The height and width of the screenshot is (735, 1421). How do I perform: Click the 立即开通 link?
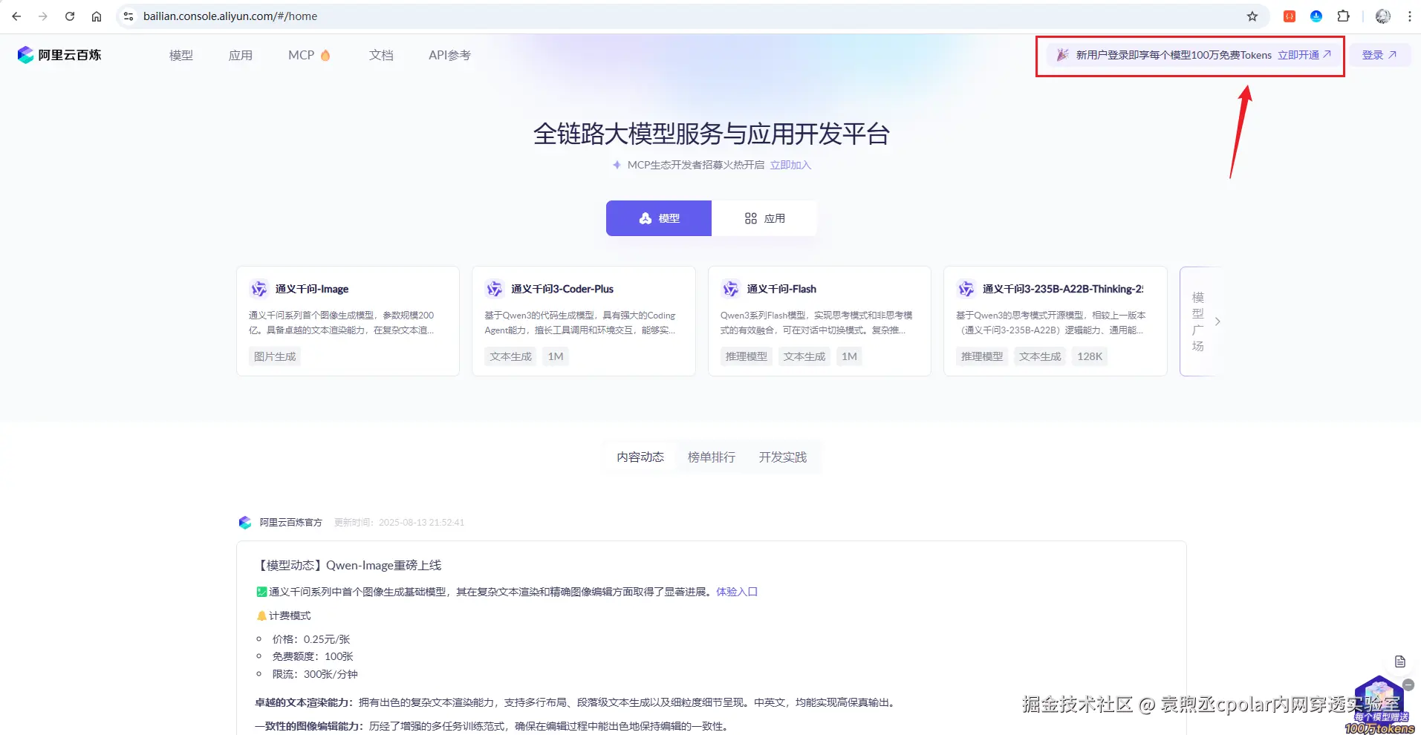click(x=1304, y=55)
